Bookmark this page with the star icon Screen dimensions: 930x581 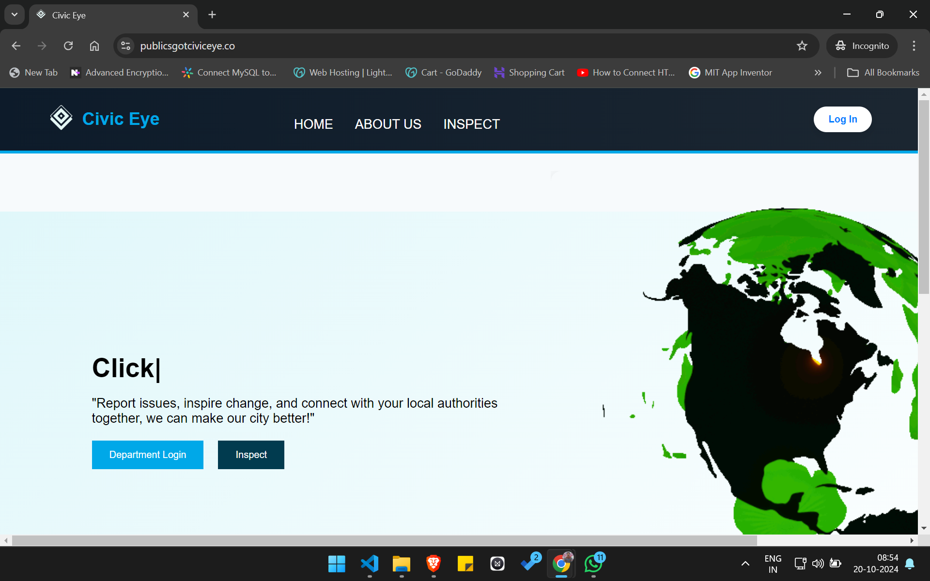802,46
